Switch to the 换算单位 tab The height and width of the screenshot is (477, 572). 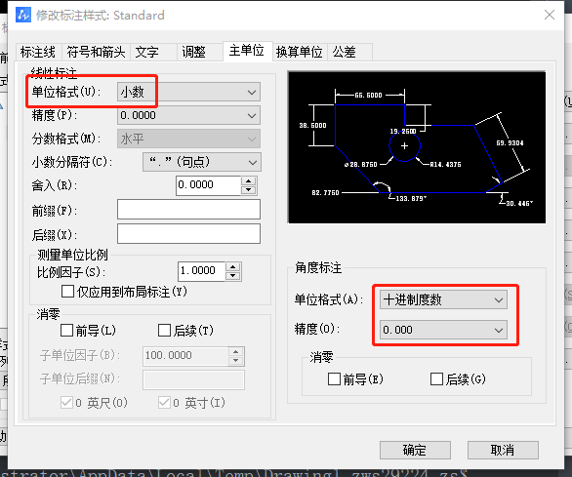(x=299, y=52)
